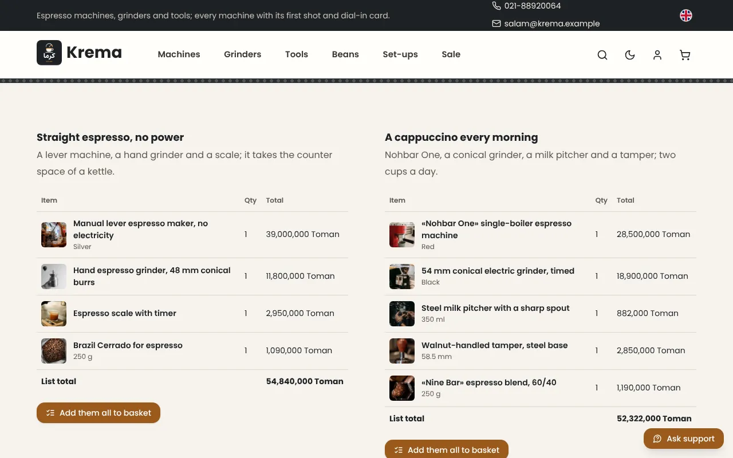
Task: Open the user account icon
Action: (x=657, y=55)
